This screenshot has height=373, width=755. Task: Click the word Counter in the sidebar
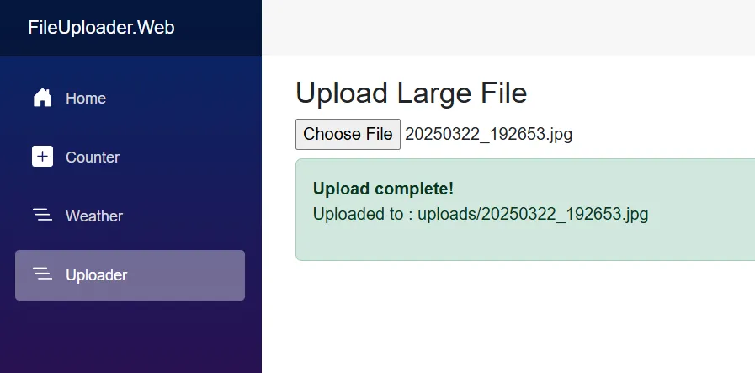point(93,157)
